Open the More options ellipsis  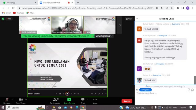(x=95, y=100)
